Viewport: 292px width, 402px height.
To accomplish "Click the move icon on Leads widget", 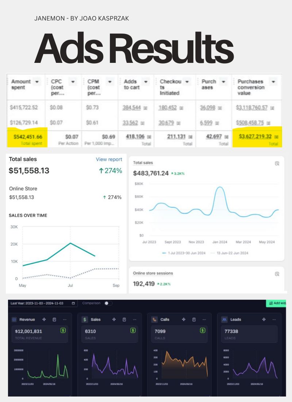I will (x=264, y=319).
